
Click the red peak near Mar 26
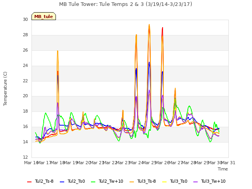click(163, 28)
